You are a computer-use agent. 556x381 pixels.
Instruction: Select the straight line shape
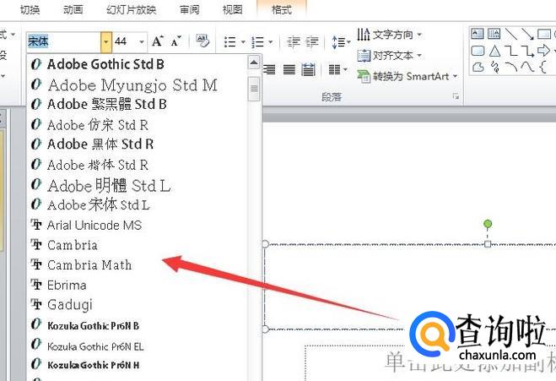pos(511,34)
